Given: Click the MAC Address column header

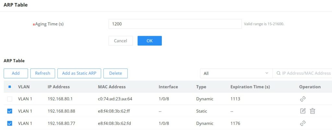Looking at the screenshot, I should click(112, 87).
